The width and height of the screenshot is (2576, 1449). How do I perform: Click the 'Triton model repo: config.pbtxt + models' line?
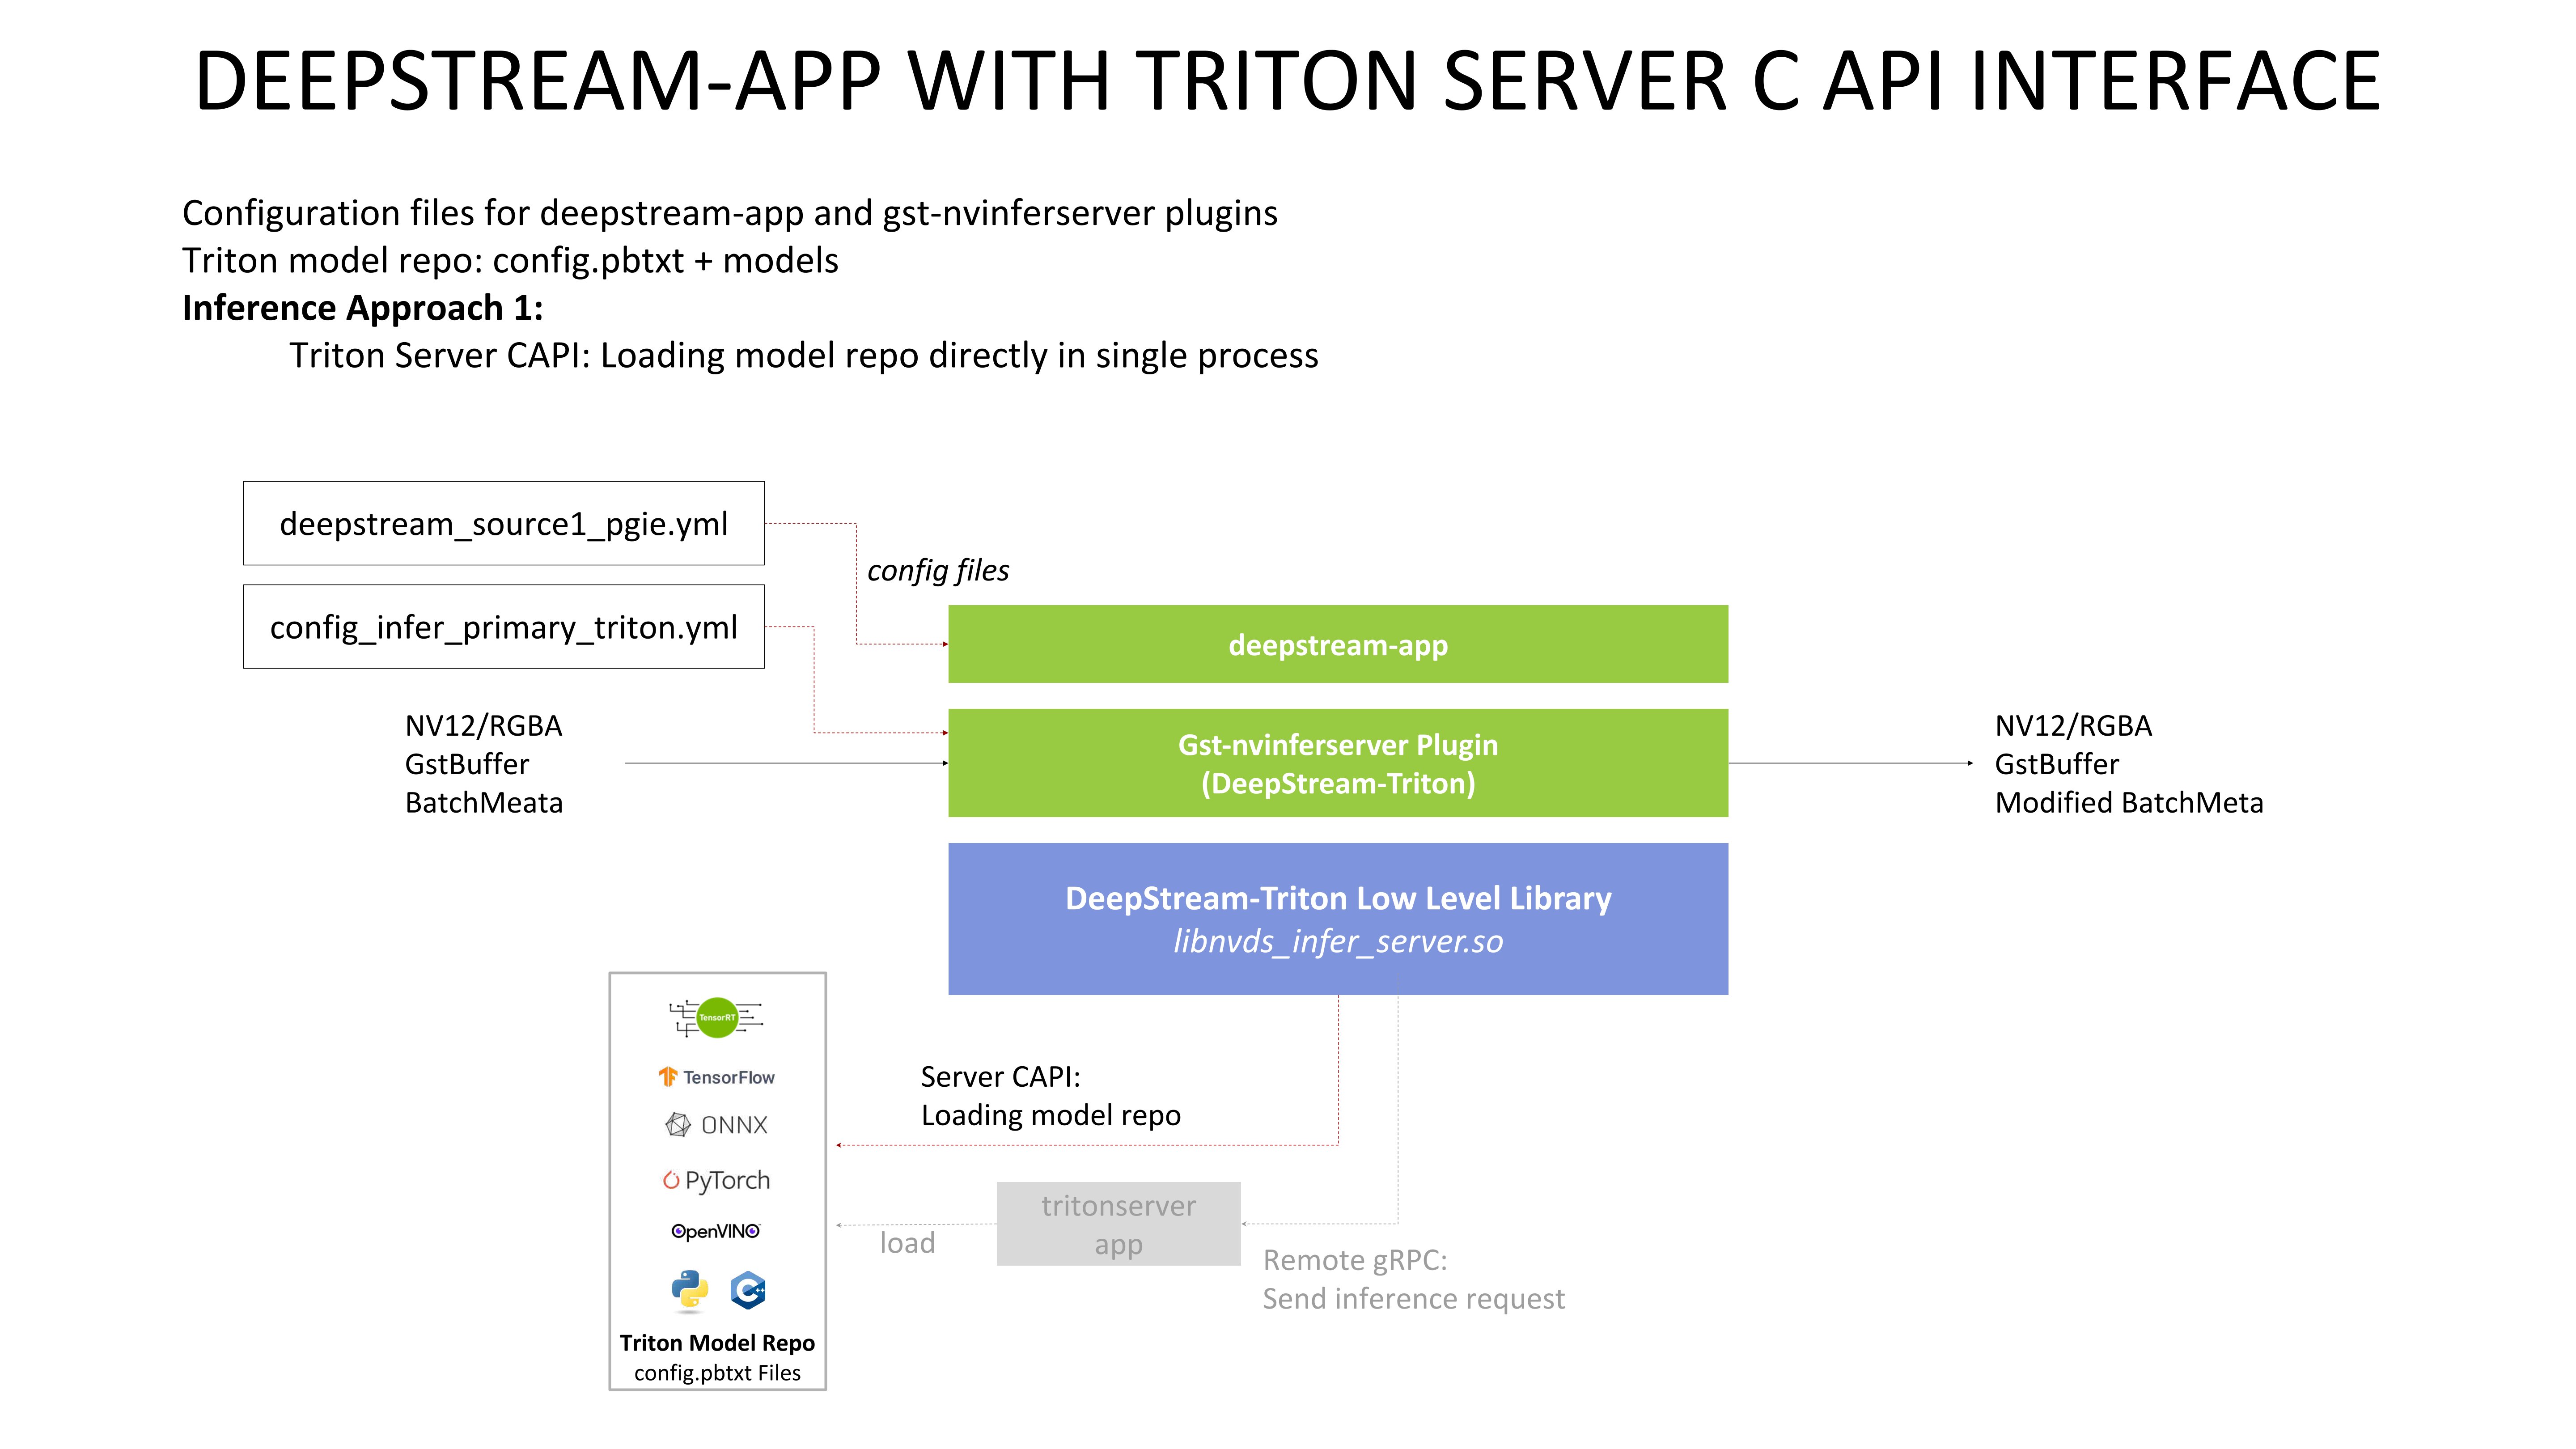tap(510, 261)
